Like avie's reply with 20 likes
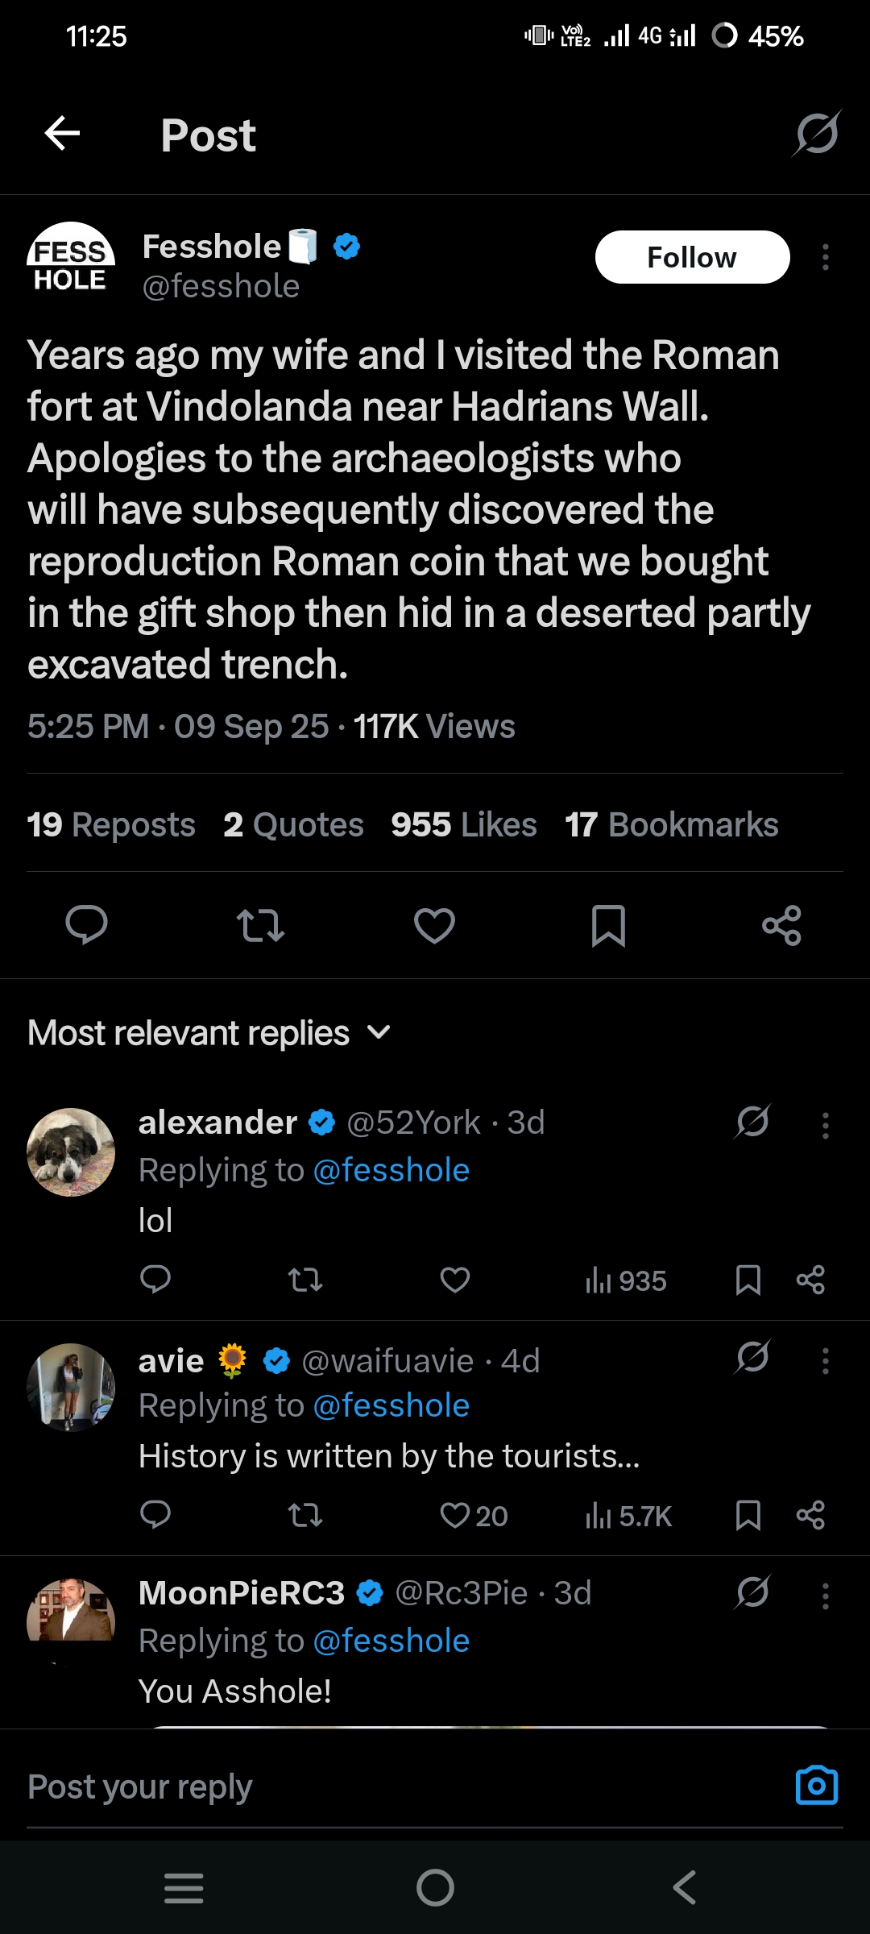 click(456, 1516)
